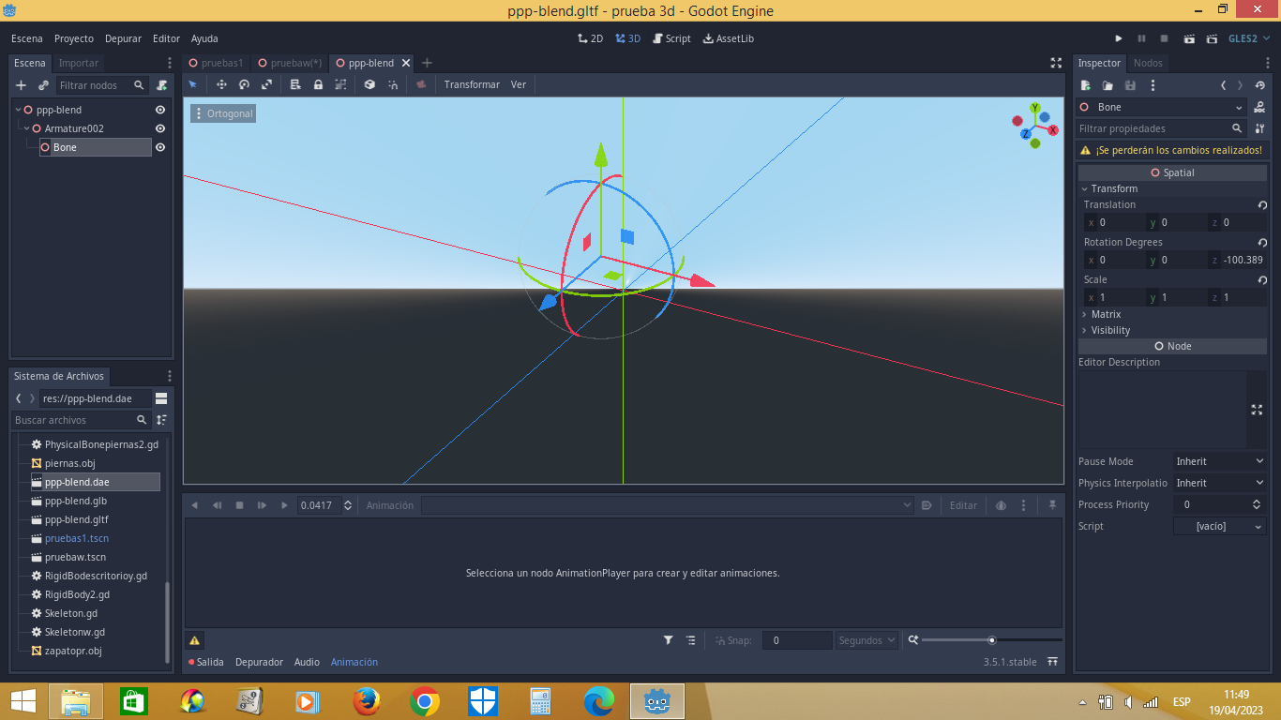
Task: Open the Segundos time unit dropdown
Action: pyautogui.click(x=867, y=640)
